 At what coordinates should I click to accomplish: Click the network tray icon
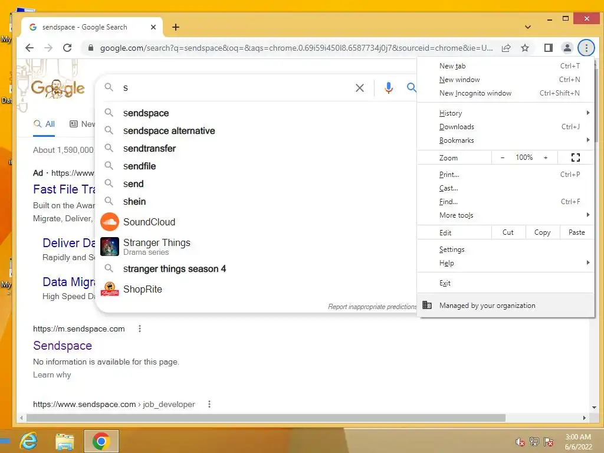click(534, 441)
